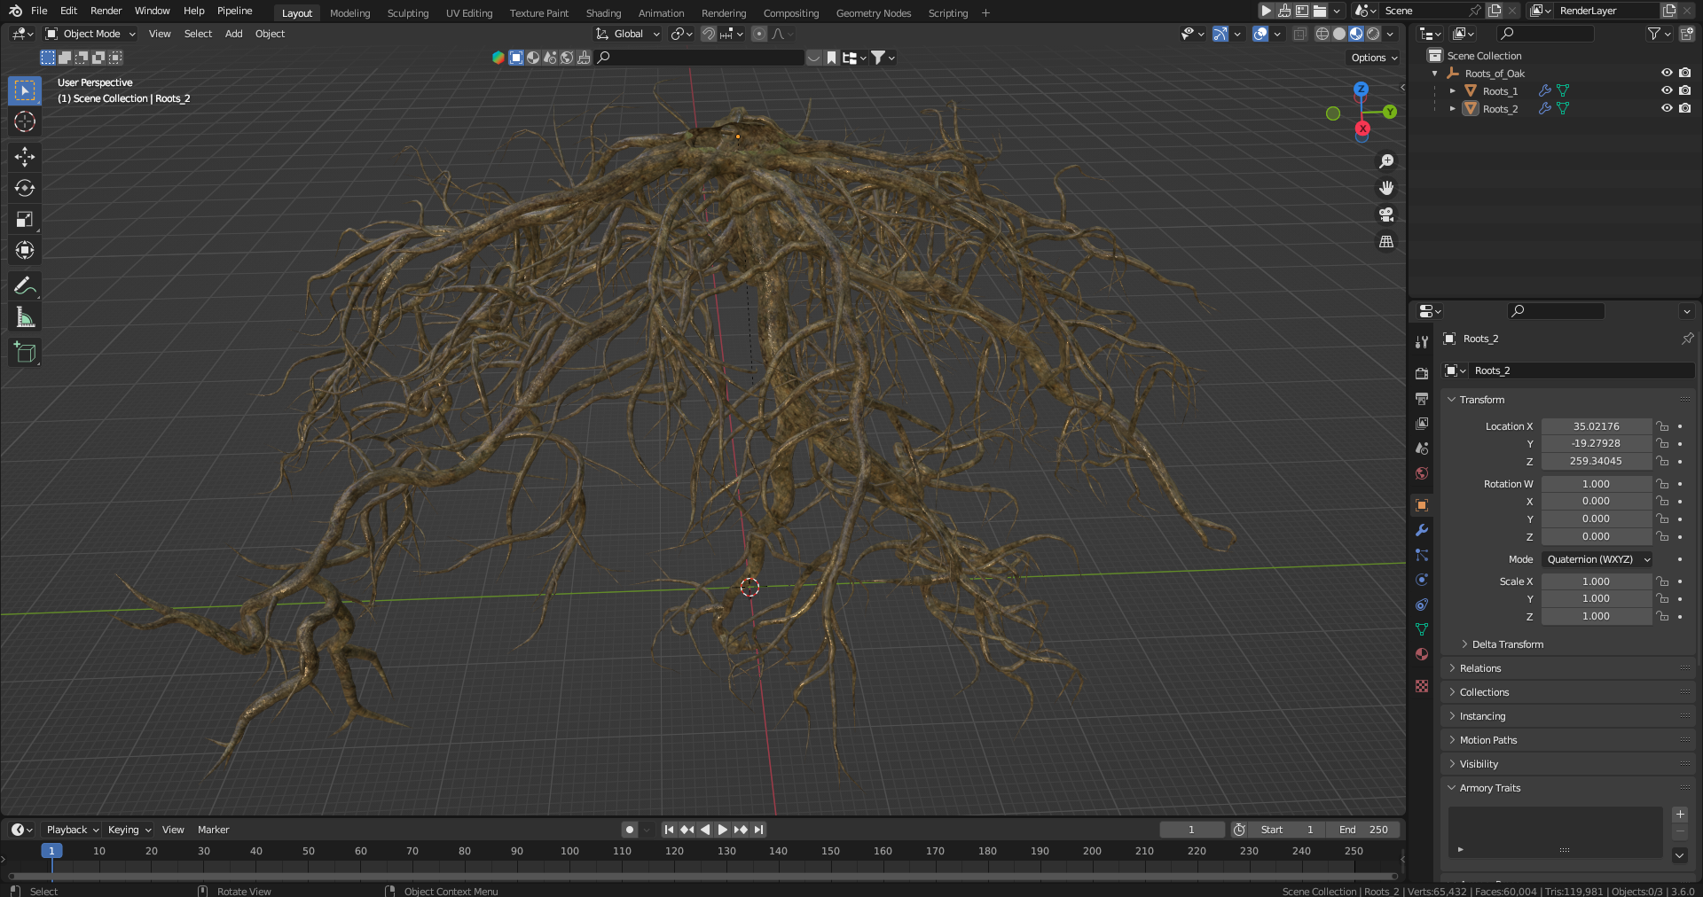Viewport: 1703px width, 897px height.
Task: Open the Scene properties tab
Action: tap(1422, 448)
